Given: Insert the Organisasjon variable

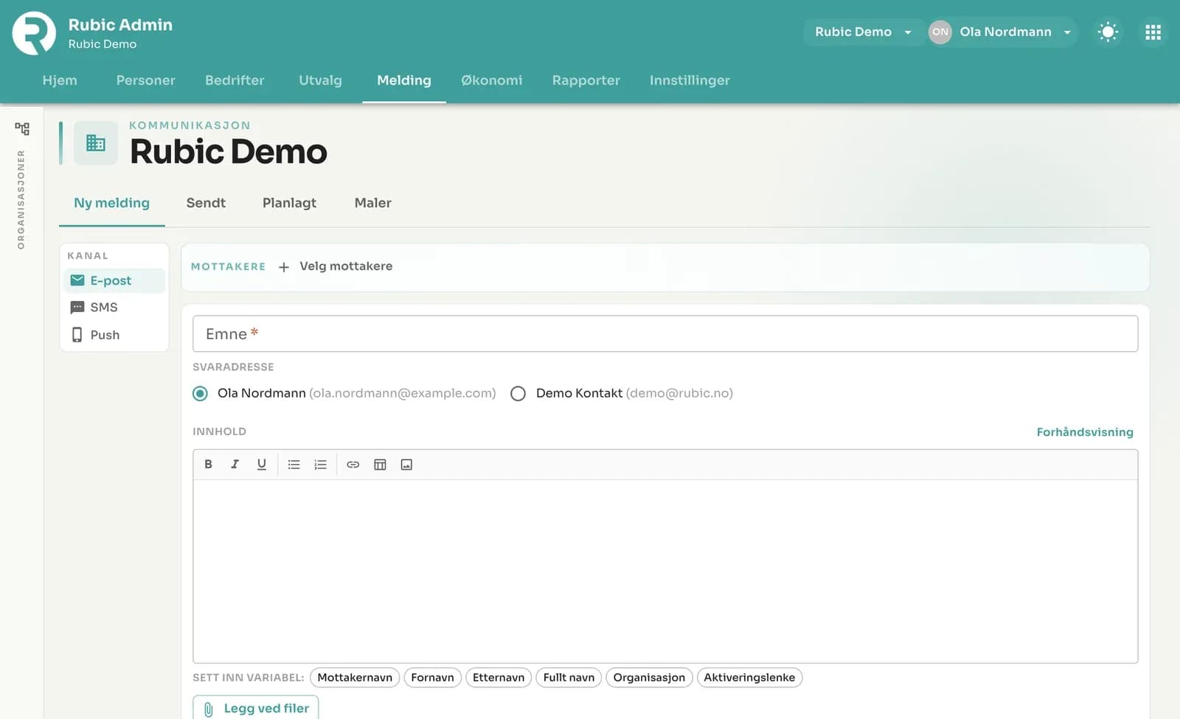Looking at the screenshot, I should click(649, 678).
